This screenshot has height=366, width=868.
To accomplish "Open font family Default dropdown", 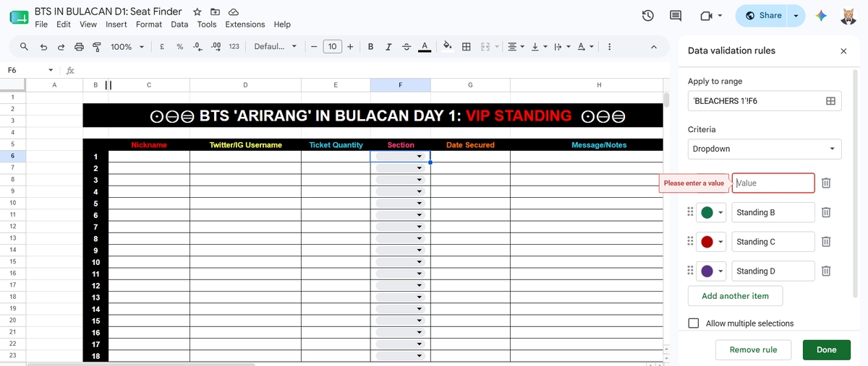I will point(276,46).
